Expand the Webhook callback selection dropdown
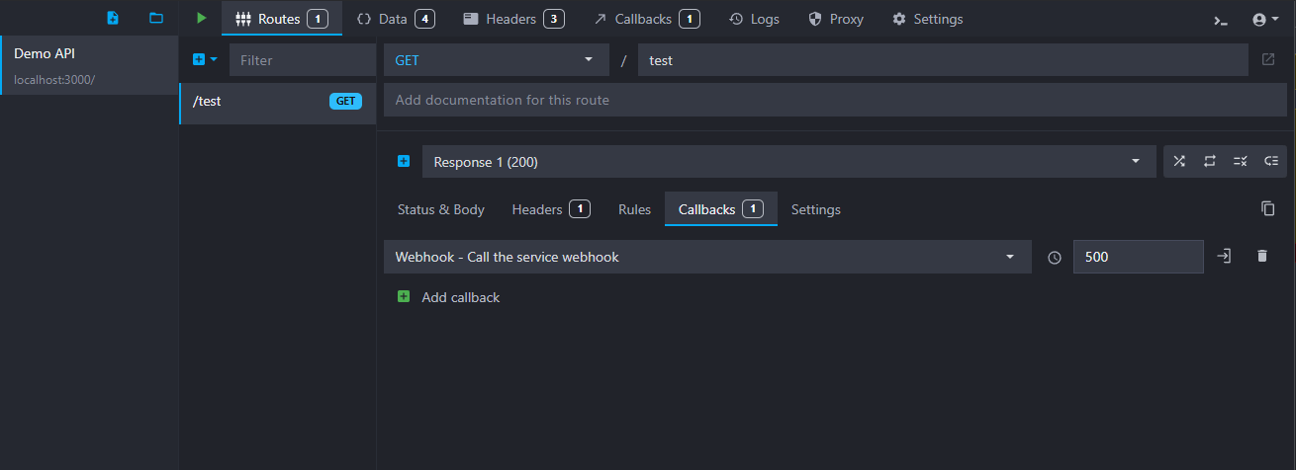 (x=706, y=257)
